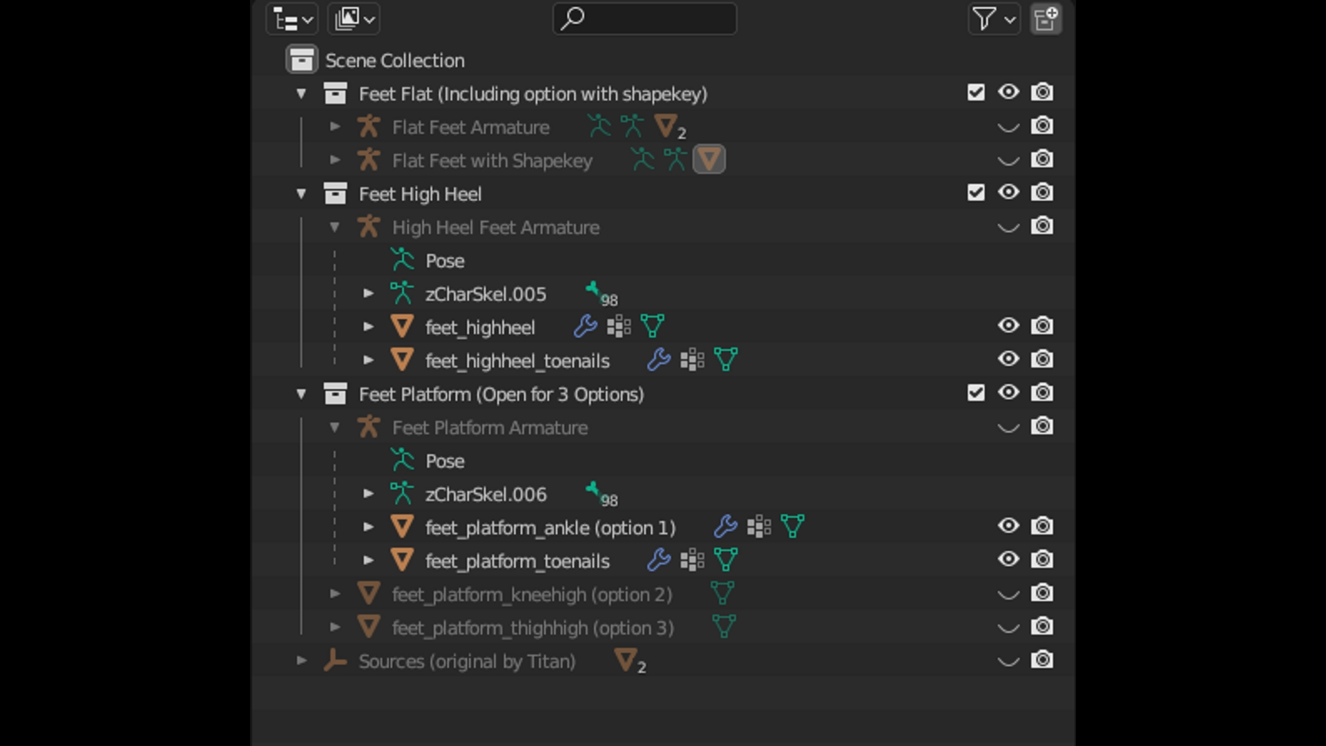Click armature icon of Flat Feet with Shapekey

[x=369, y=160]
